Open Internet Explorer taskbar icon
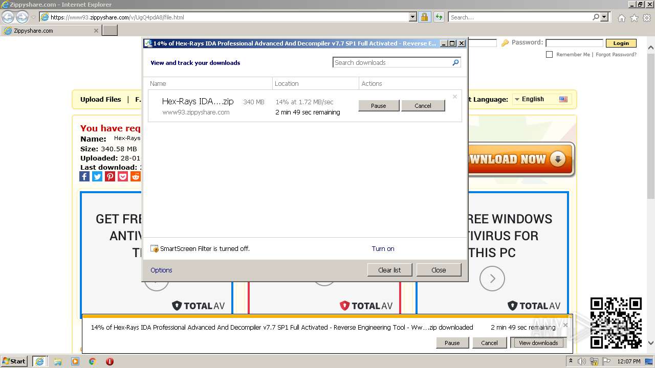The height and width of the screenshot is (368, 655). (x=40, y=361)
